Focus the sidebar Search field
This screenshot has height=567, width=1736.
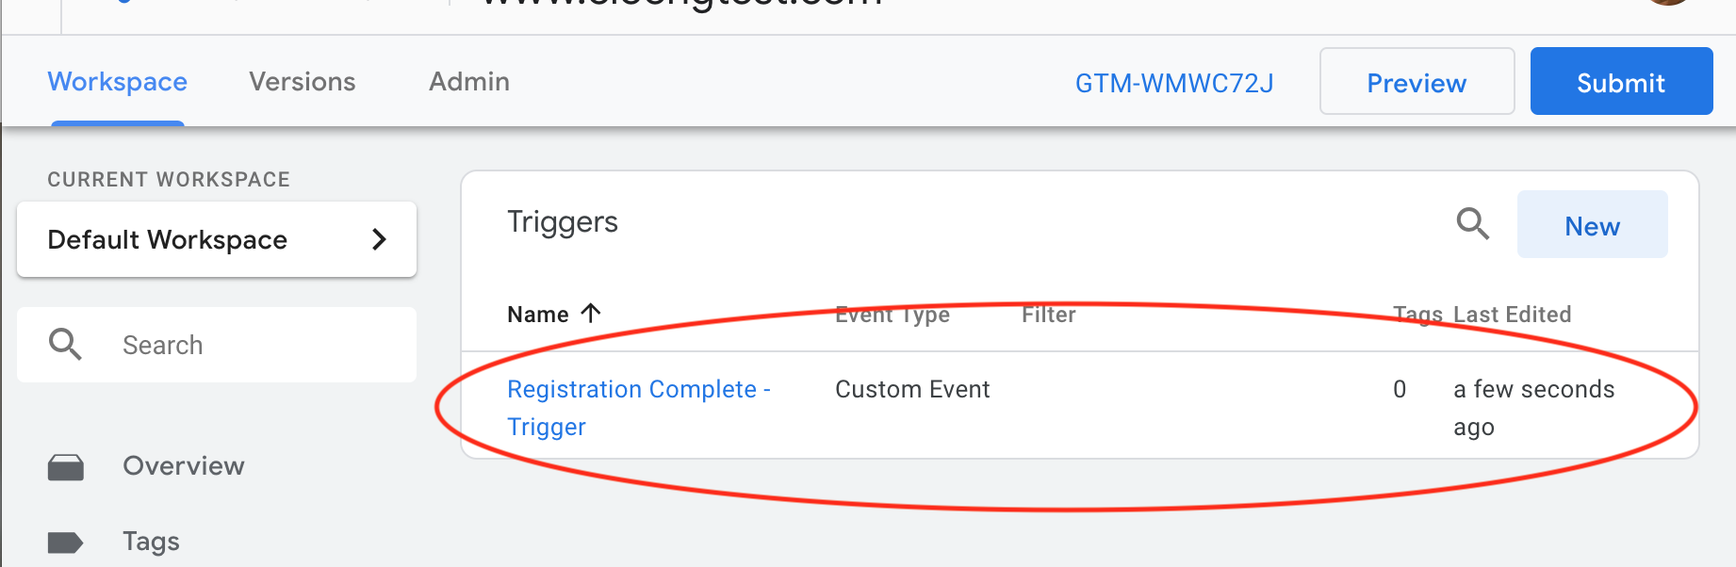click(x=217, y=345)
